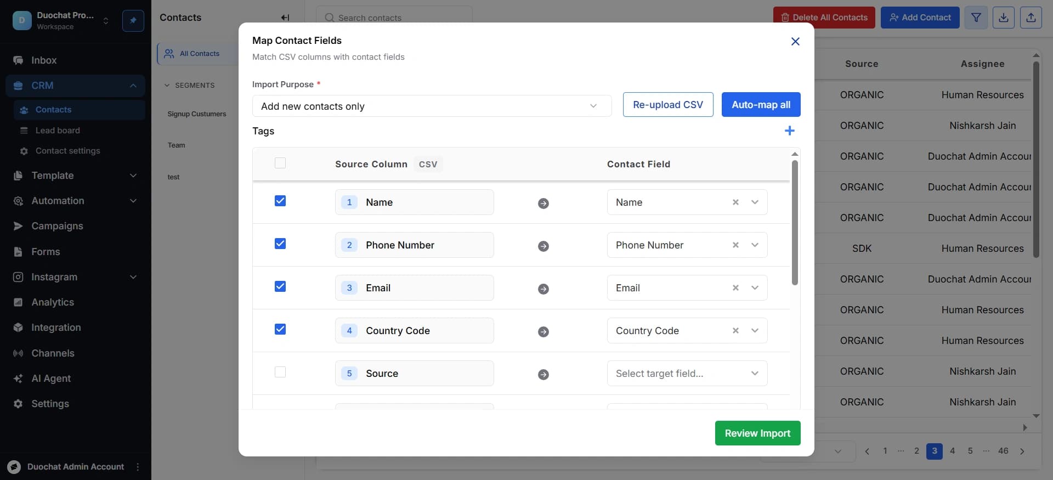Check the Source column checkbox

(x=280, y=372)
